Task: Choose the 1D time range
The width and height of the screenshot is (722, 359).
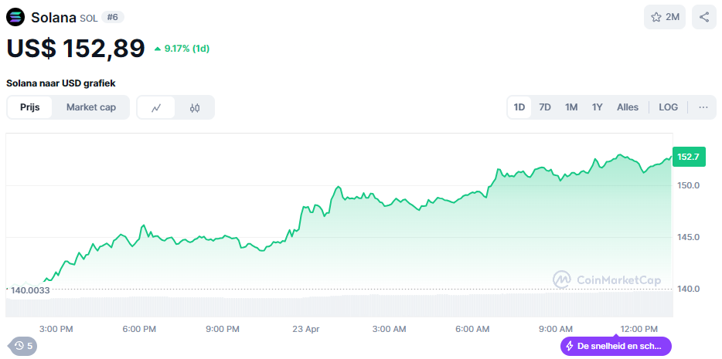Action: (519, 107)
